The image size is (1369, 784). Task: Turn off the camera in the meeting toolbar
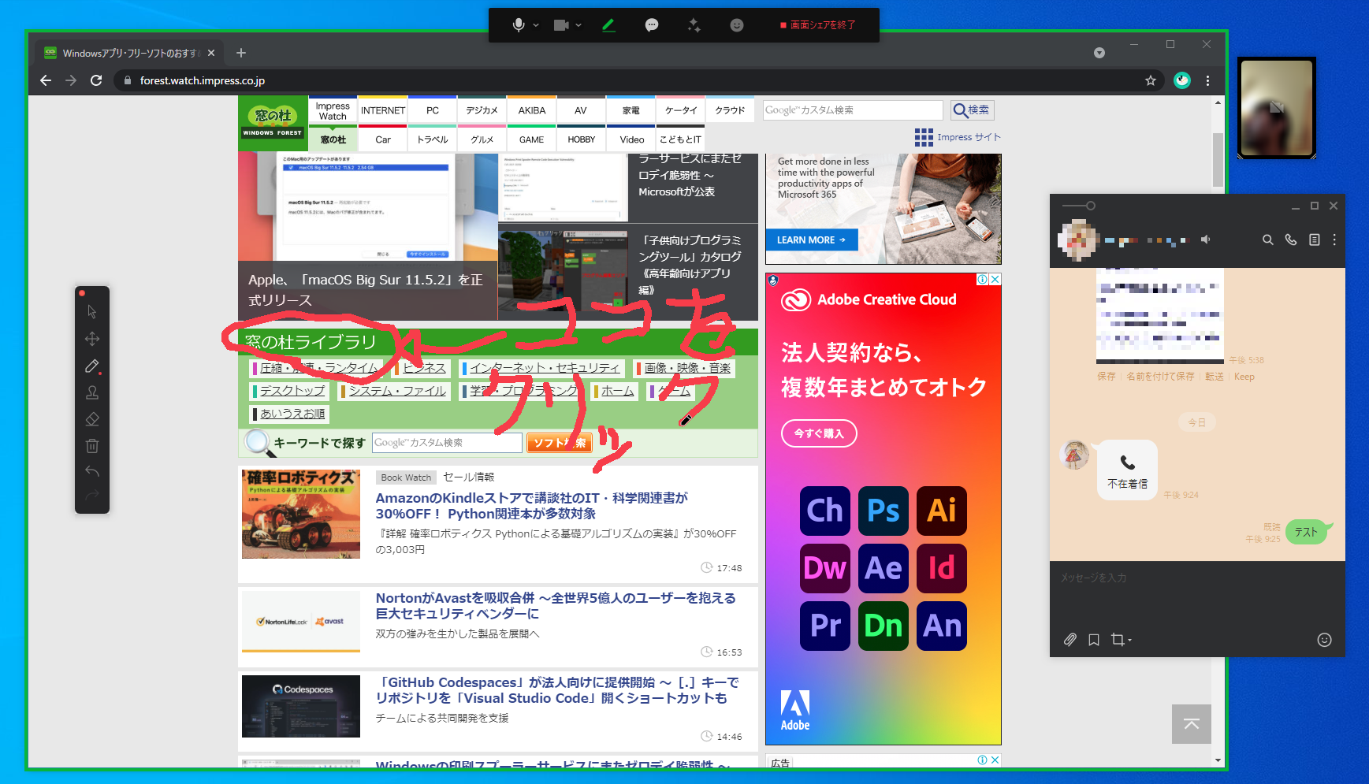560,24
